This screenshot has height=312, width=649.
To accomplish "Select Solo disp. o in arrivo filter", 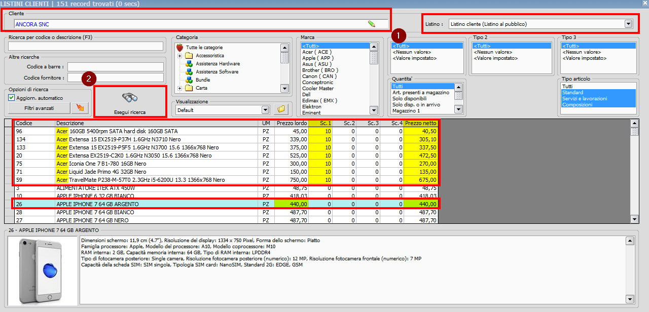I will click(416, 104).
